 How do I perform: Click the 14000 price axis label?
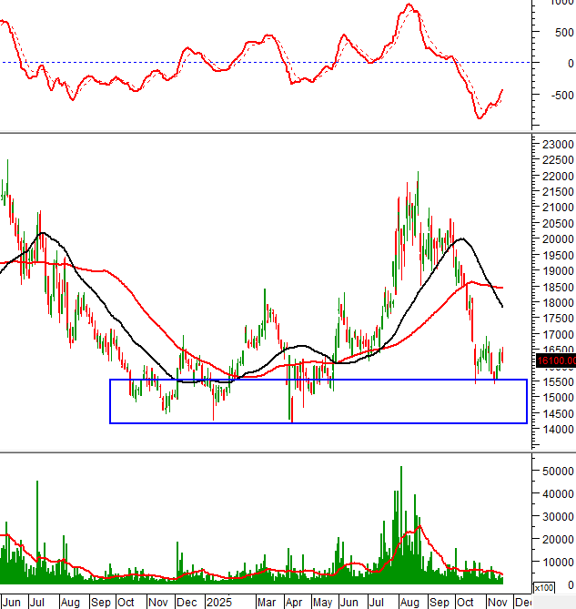(555, 430)
